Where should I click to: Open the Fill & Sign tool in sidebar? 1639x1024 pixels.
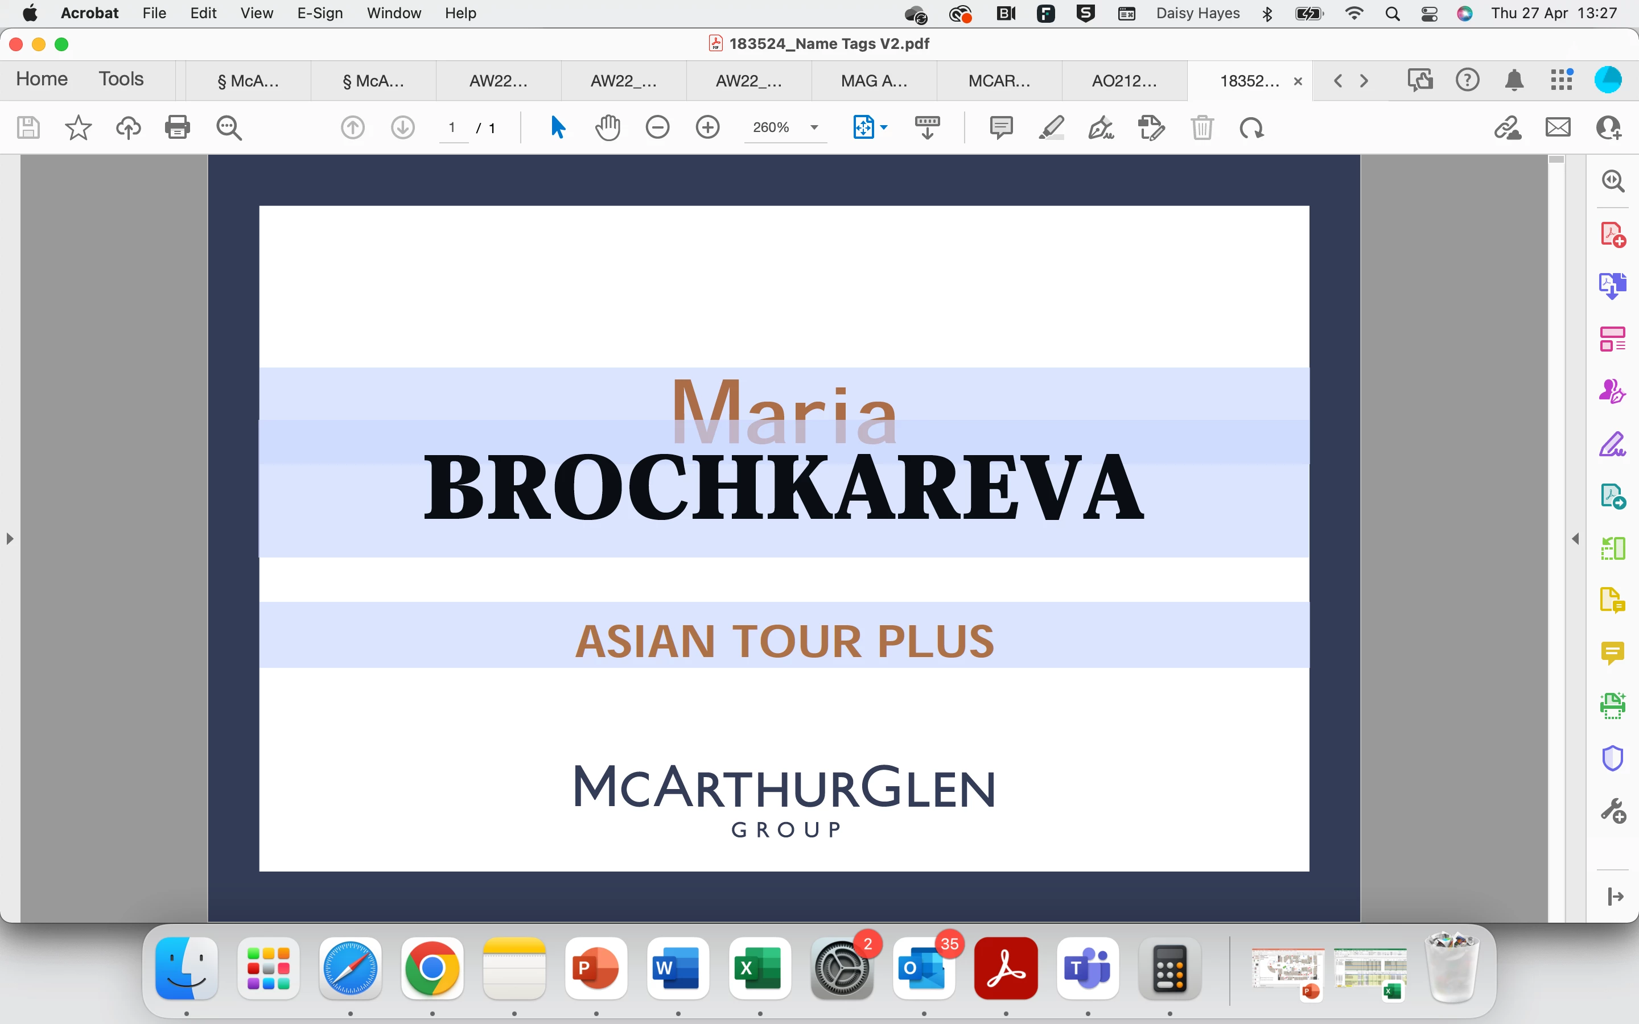click(x=1612, y=445)
